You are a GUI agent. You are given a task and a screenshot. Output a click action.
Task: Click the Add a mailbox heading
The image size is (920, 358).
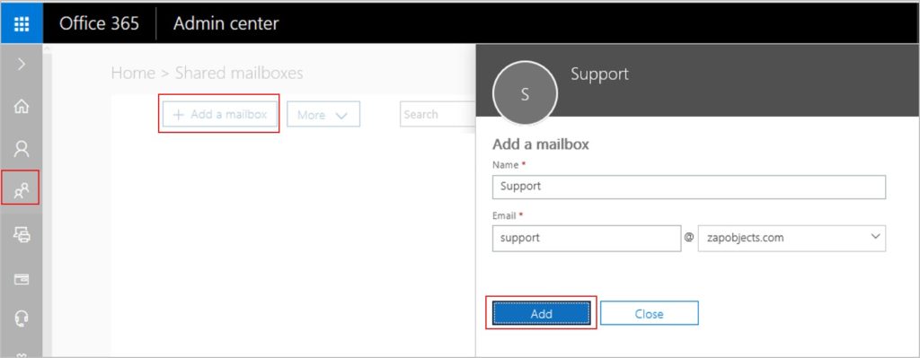[x=540, y=144]
